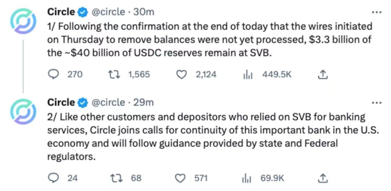The width and height of the screenshot is (391, 191).
Task: Click Circle's verified badge on the first tweet
Action: [82, 12]
